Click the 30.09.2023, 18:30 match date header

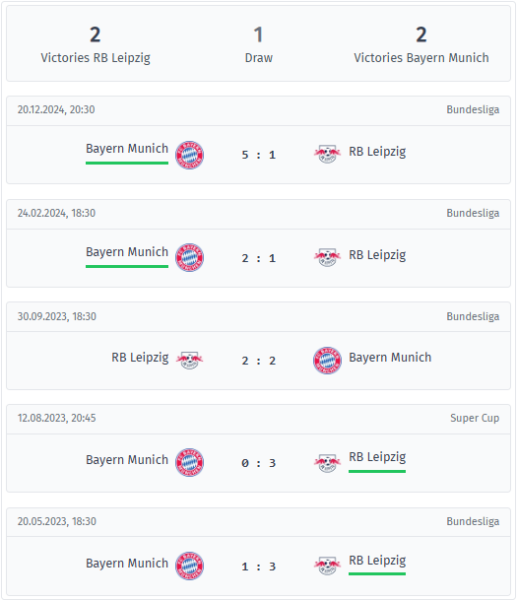click(x=56, y=316)
